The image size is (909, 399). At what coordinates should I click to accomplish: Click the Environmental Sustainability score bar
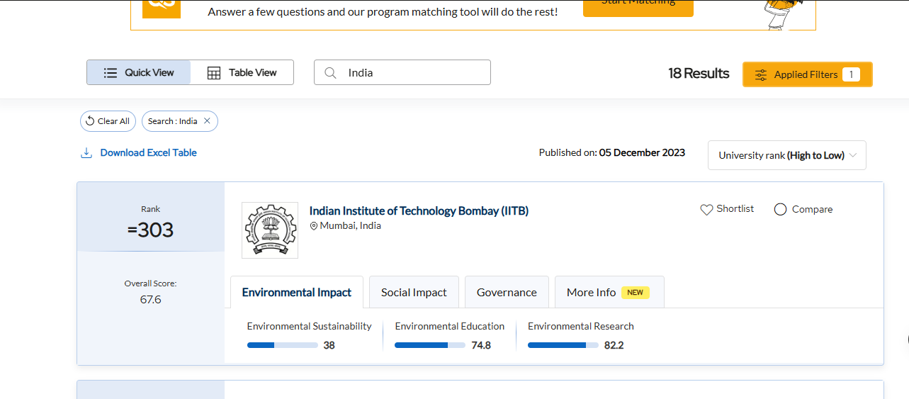[283, 345]
